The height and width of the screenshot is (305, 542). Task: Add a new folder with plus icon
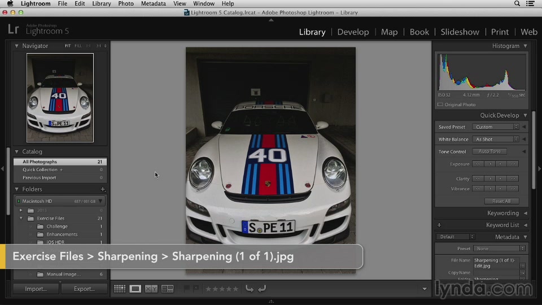click(x=103, y=189)
